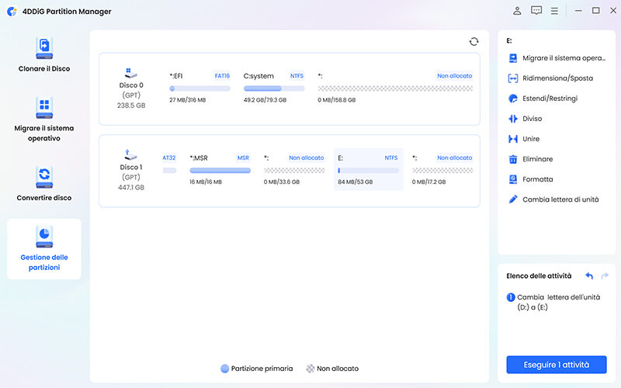Click the refresh disk list icon

474,42
